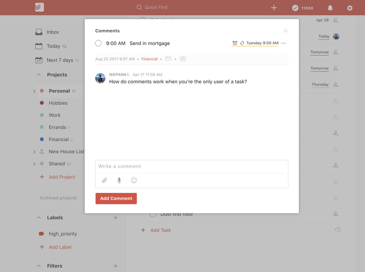Click the reminder alarm clock icon
365x272 pixels.
coord(234,43)
